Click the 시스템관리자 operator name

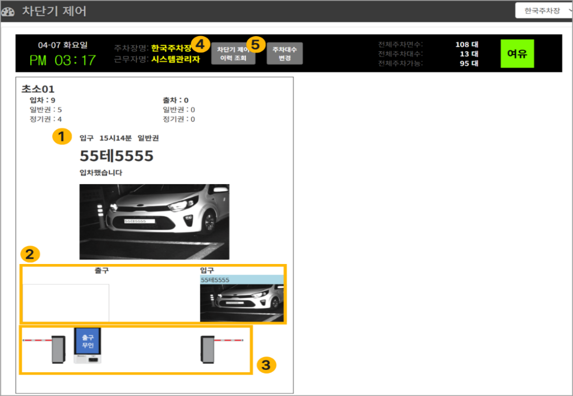[176, 59]
